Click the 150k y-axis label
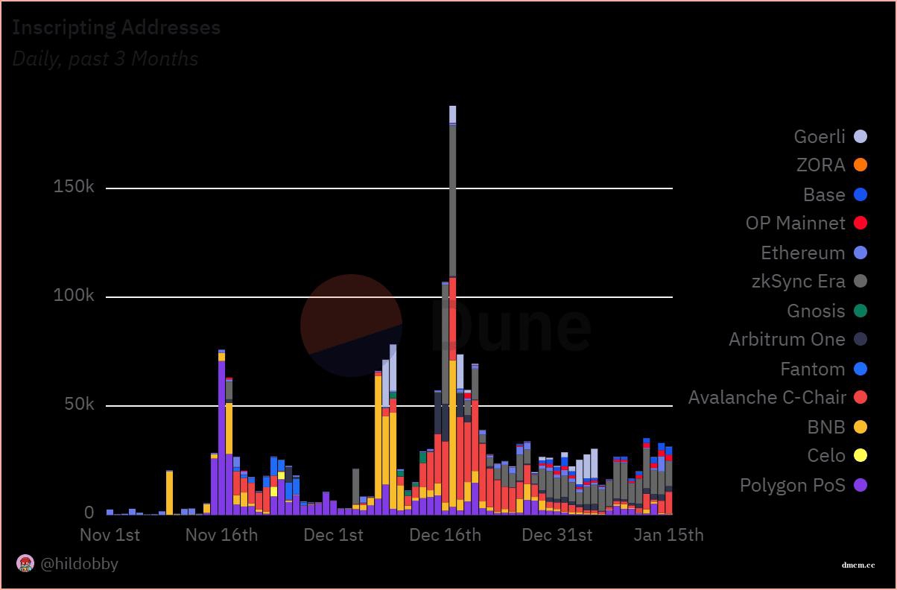Image resolution: width=897 pixels, height=590 pixels. (x=74, y=187)
